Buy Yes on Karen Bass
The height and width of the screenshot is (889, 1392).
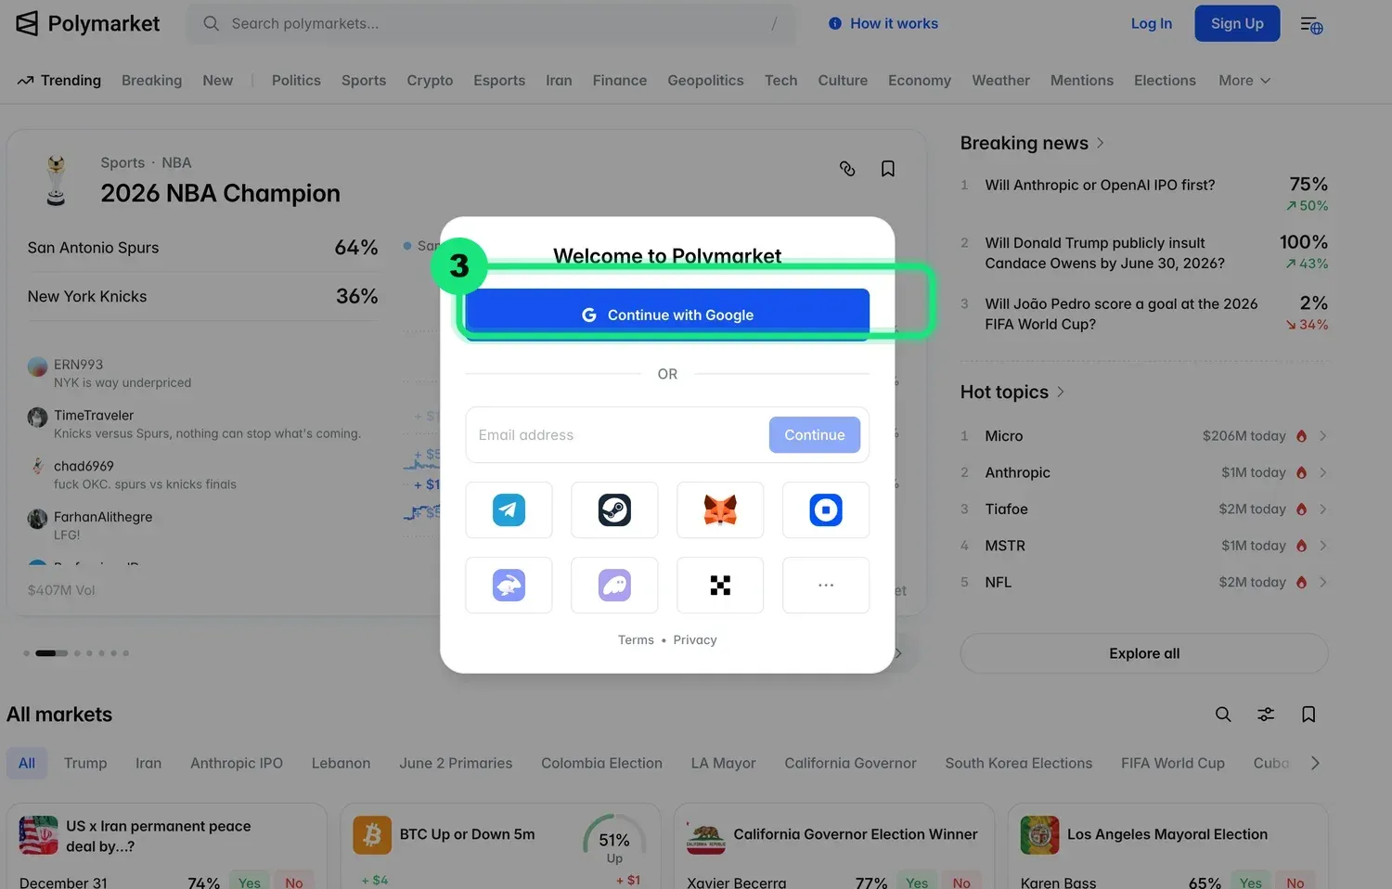1250,883
